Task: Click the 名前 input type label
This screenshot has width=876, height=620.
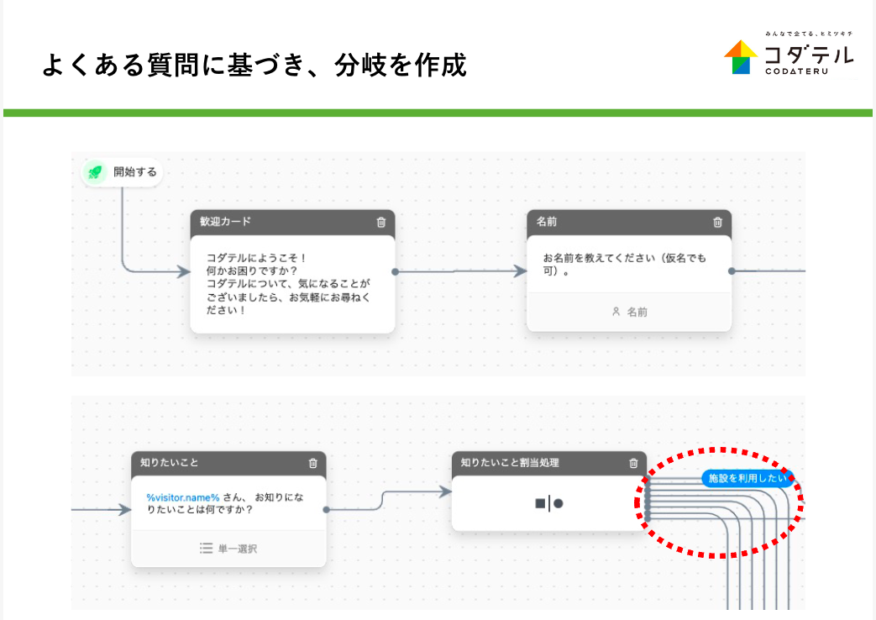Action: click(x=637, y=312)
